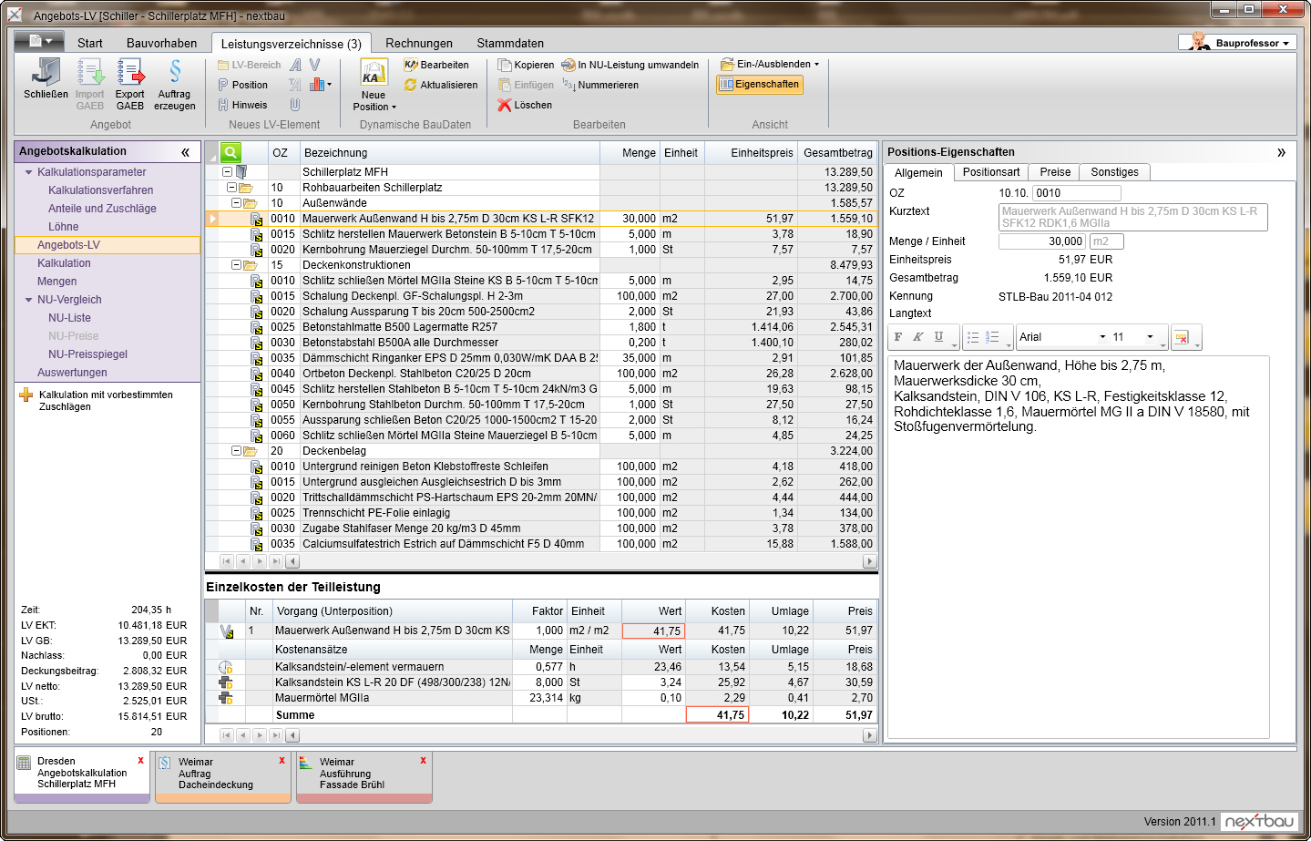
Task: Open the Arial font dropdown
Action: click(1102, 337)
